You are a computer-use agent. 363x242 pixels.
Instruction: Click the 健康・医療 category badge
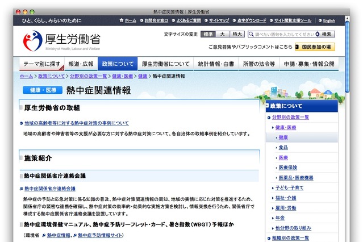tap(43, 90)
